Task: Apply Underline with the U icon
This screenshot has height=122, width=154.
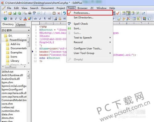Action: tap(21, 19)
